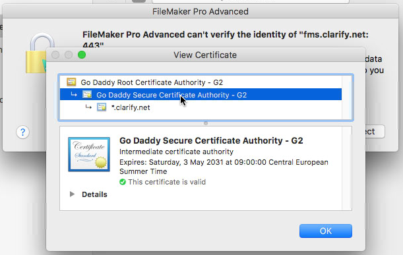Click the certificate chain list scrollbar
Screen dimensions: 403x255
point(347,98)
